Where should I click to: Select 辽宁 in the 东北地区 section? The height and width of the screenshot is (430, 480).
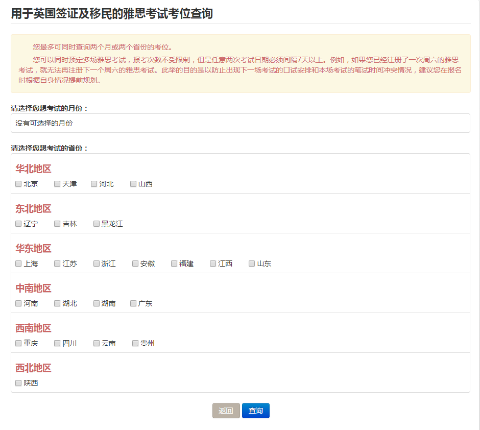point(18,224)
